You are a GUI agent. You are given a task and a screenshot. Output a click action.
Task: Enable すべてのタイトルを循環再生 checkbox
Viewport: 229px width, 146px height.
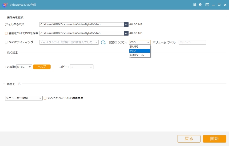(45, 98)
